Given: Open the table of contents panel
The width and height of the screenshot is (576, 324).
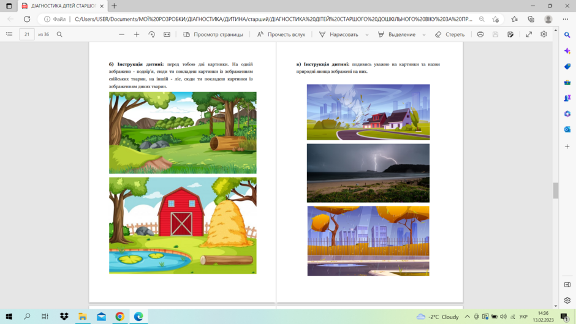Looking at the screenshot, I should click(9, 34).
